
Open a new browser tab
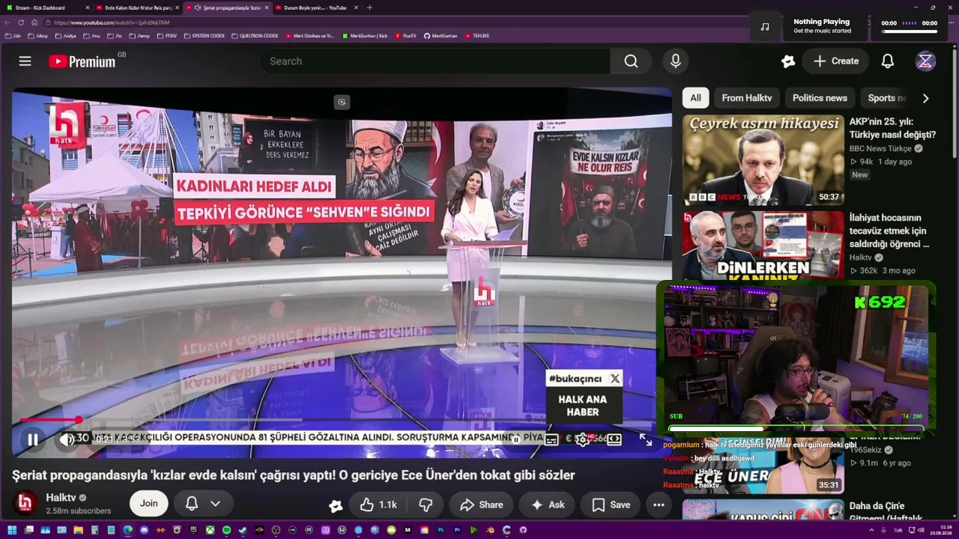[369, 7]
